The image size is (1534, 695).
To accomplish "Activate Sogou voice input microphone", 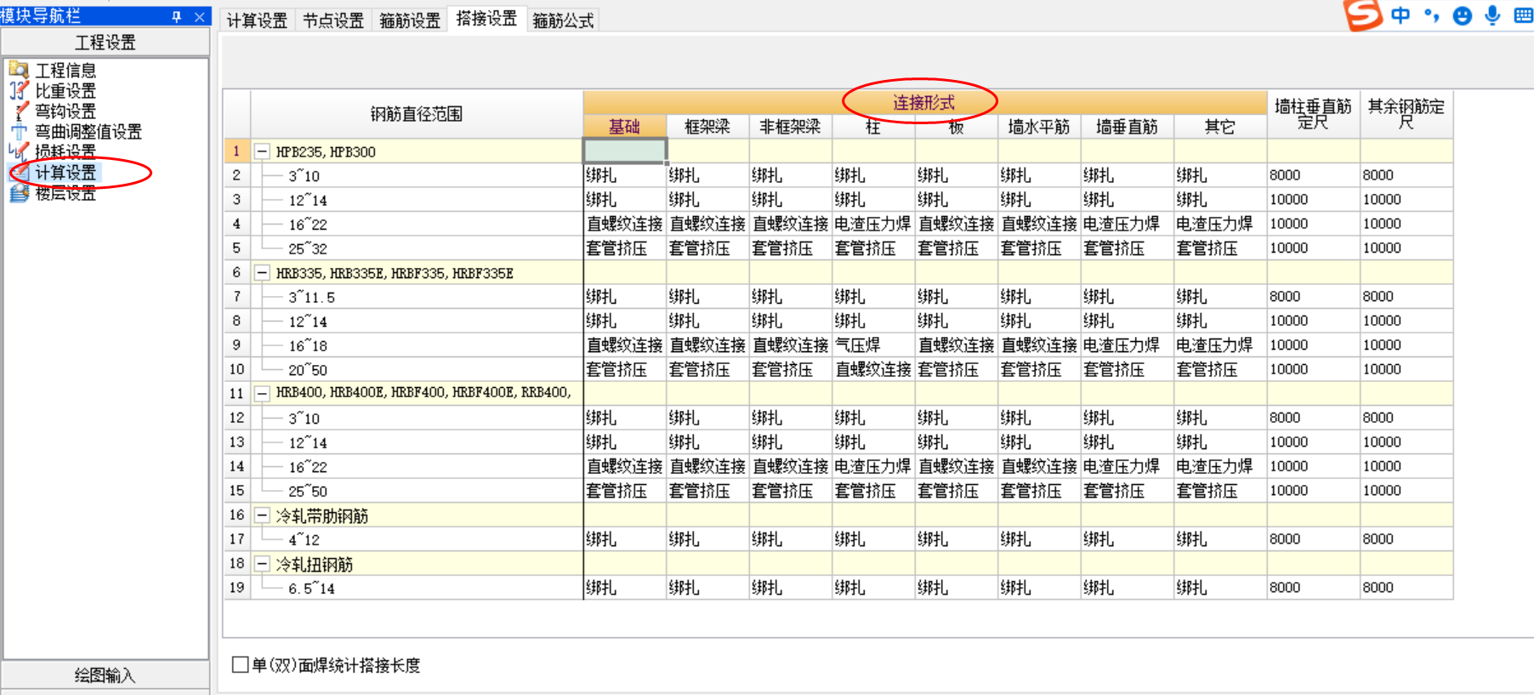I will pyautogui.click(x=1492, y=15).
